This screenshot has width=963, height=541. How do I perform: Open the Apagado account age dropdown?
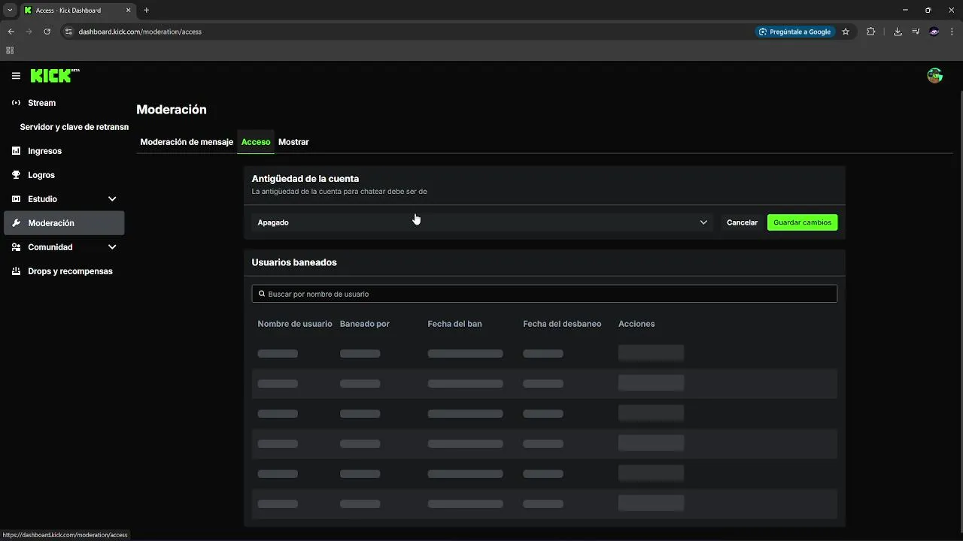click(x=481, y=222)
